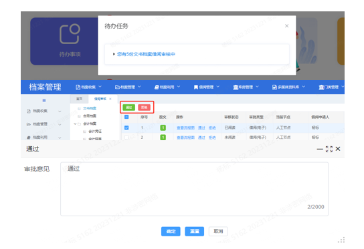Close the 通过 dialog with the X
This screenshot has height=249, width=364.
[x=338, y=149]
